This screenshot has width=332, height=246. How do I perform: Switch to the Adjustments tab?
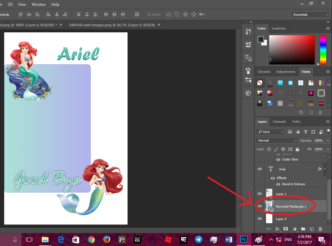(286, 71)
